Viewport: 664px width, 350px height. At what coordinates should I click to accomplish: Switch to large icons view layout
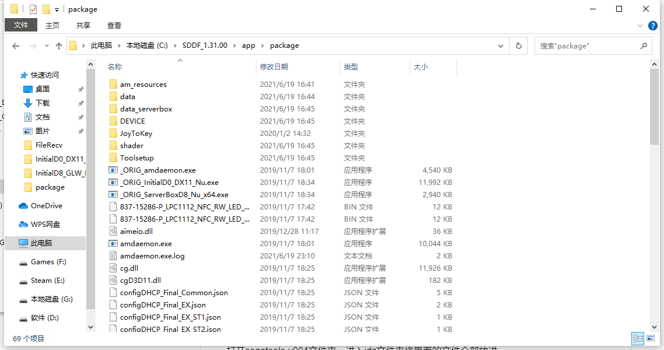[651, 338]
